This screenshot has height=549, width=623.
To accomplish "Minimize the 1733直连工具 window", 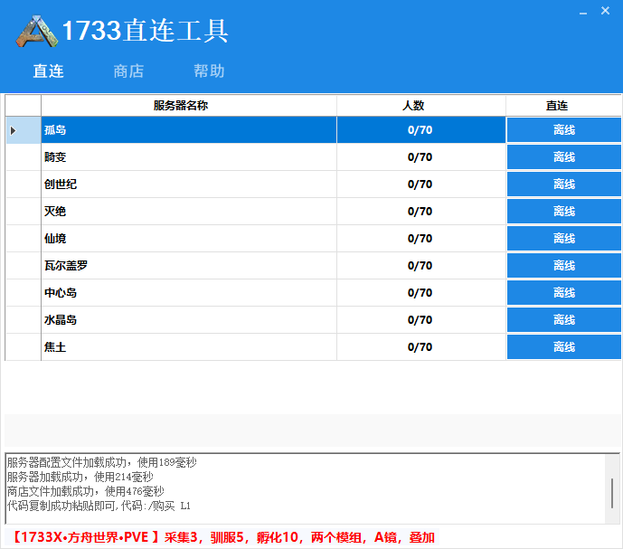I will (x=583, y=12).
